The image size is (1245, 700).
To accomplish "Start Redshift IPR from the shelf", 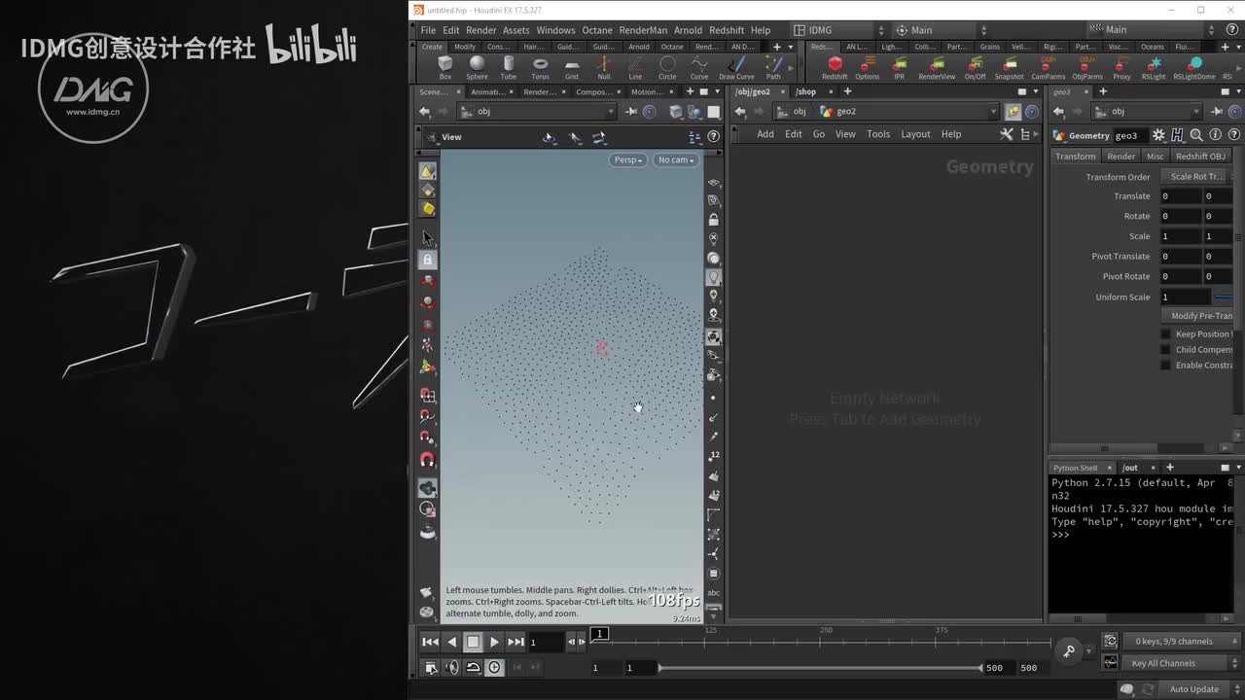I will point(899,68).
